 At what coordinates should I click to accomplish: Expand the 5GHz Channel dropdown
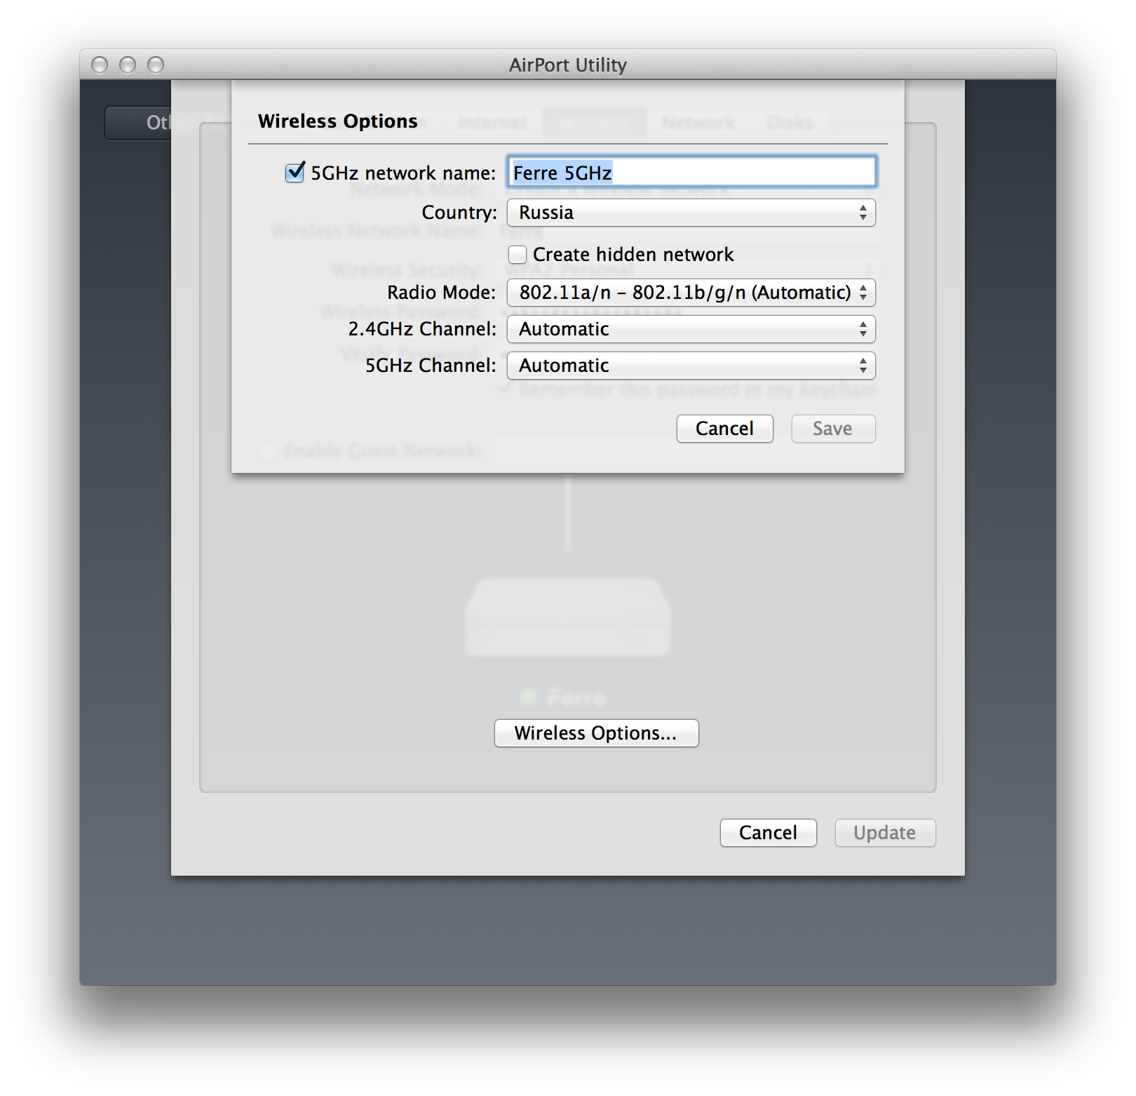(691, 366)
